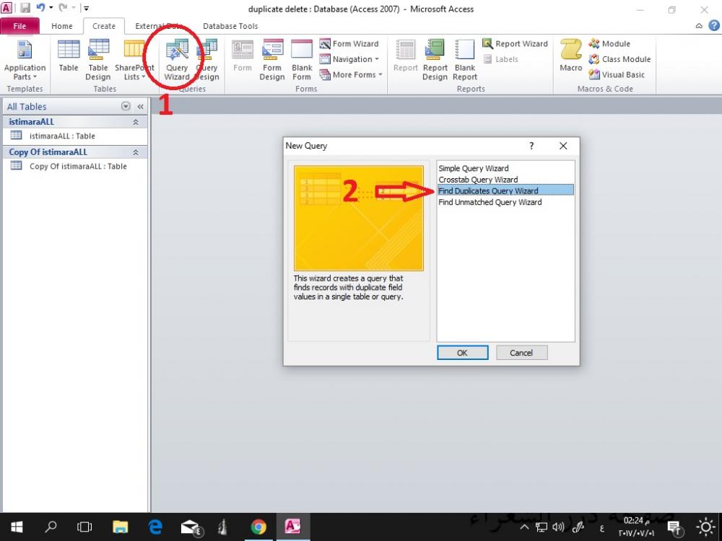722x541 pixels.
Task: Open the All Tables pane dropdown
Action: click(126, 106)
